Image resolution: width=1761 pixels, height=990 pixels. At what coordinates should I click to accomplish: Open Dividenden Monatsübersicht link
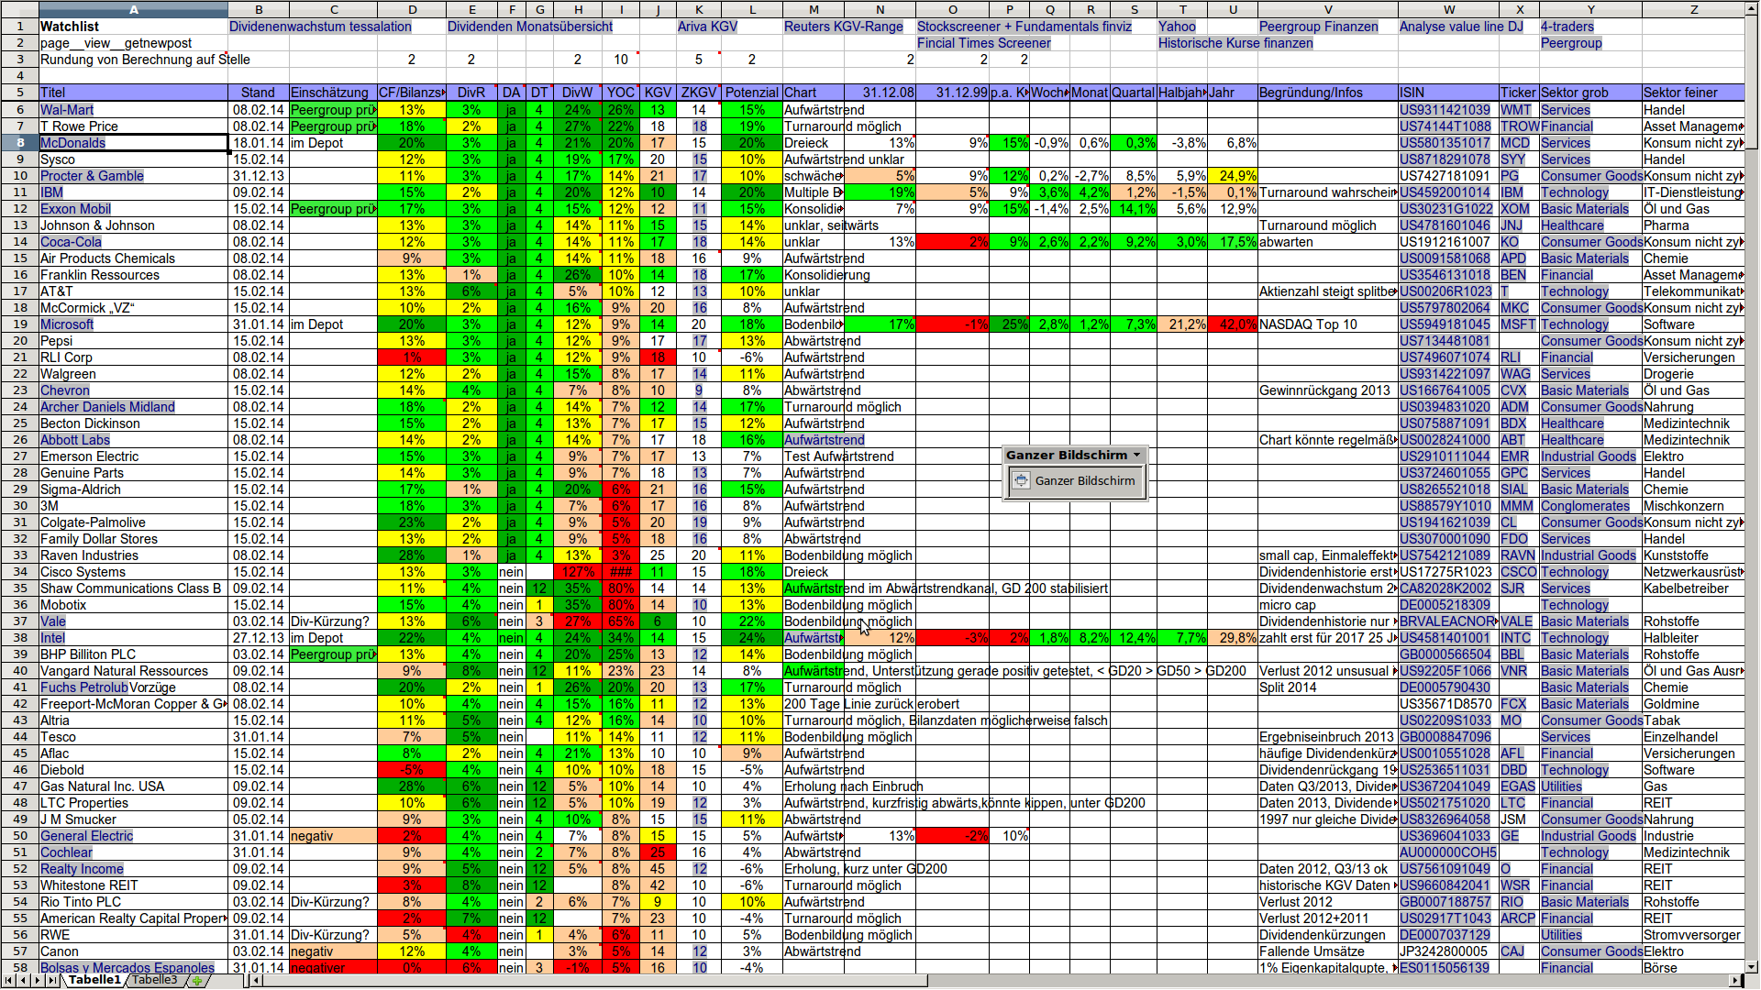[x=529, y=27]
